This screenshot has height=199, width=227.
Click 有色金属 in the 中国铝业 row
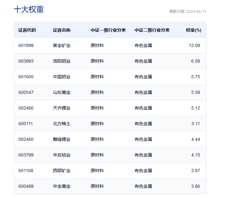pos(143,77)
